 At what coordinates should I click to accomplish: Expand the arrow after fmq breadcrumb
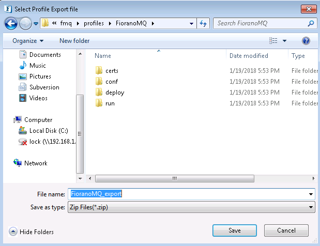(78, 23)
